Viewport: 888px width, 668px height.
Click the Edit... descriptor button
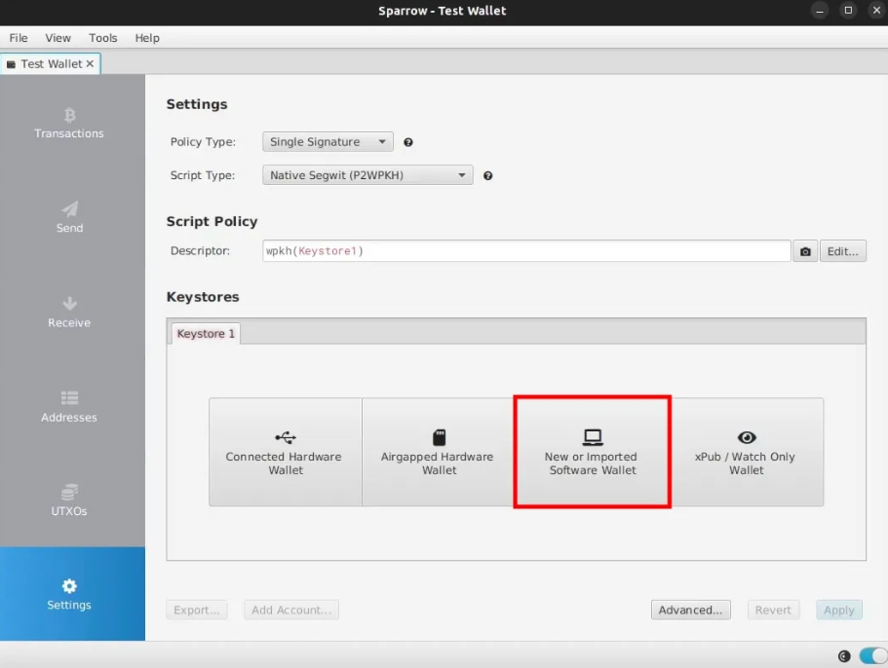point(843,251)
